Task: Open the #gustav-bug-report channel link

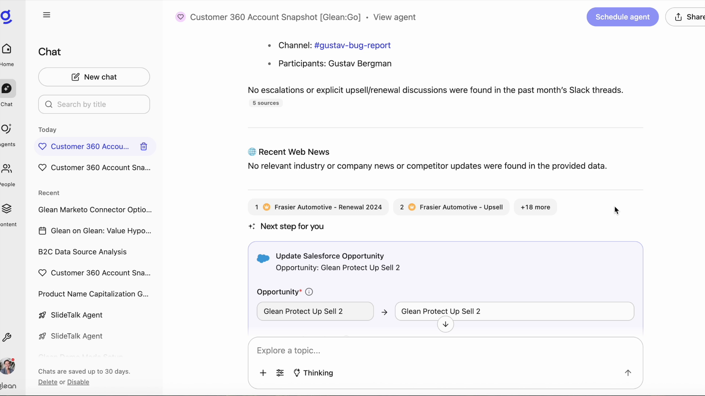Action: pos(352,45)
